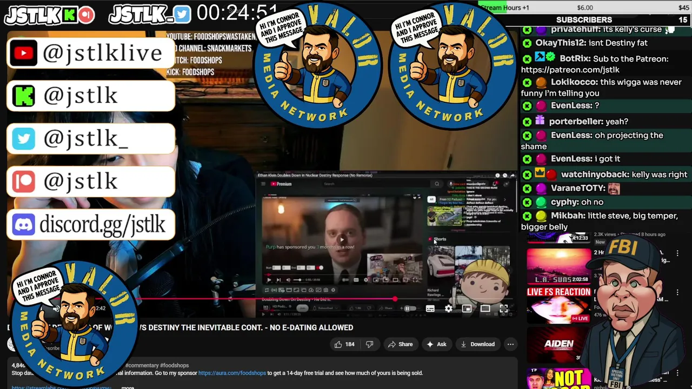Click share arrow atop embedded video title
The width and height of the screenshot is (692, 389).
[x=513, y=176]
